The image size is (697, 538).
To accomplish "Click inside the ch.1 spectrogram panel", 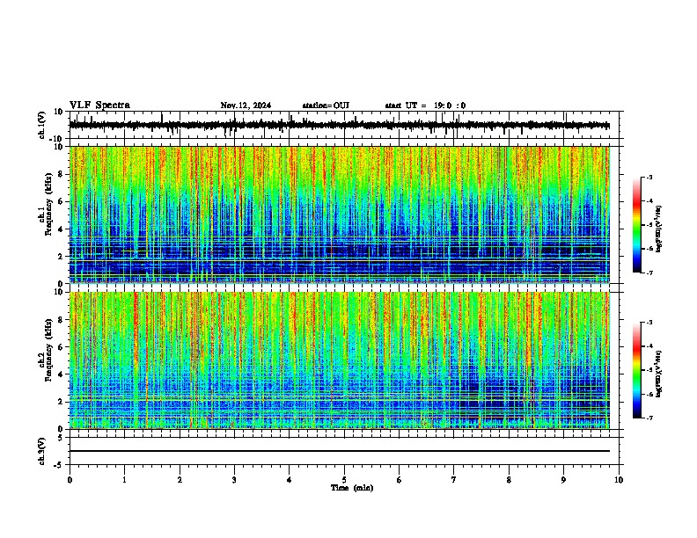I will (340, 214).
